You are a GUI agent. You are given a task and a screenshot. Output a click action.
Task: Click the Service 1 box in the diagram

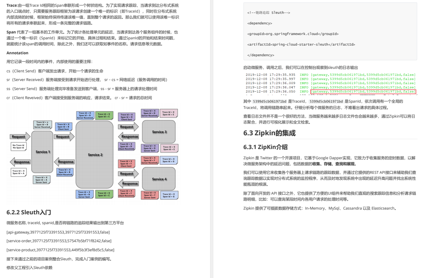click(x=42, y=152)
